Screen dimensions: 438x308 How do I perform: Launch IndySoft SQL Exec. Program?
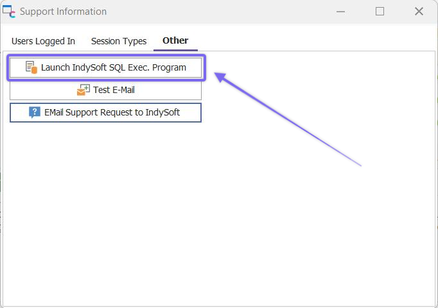click(x=113, y=67)
